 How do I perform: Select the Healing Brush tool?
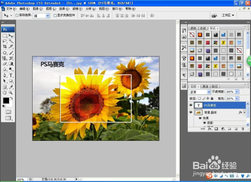point(5,53)
